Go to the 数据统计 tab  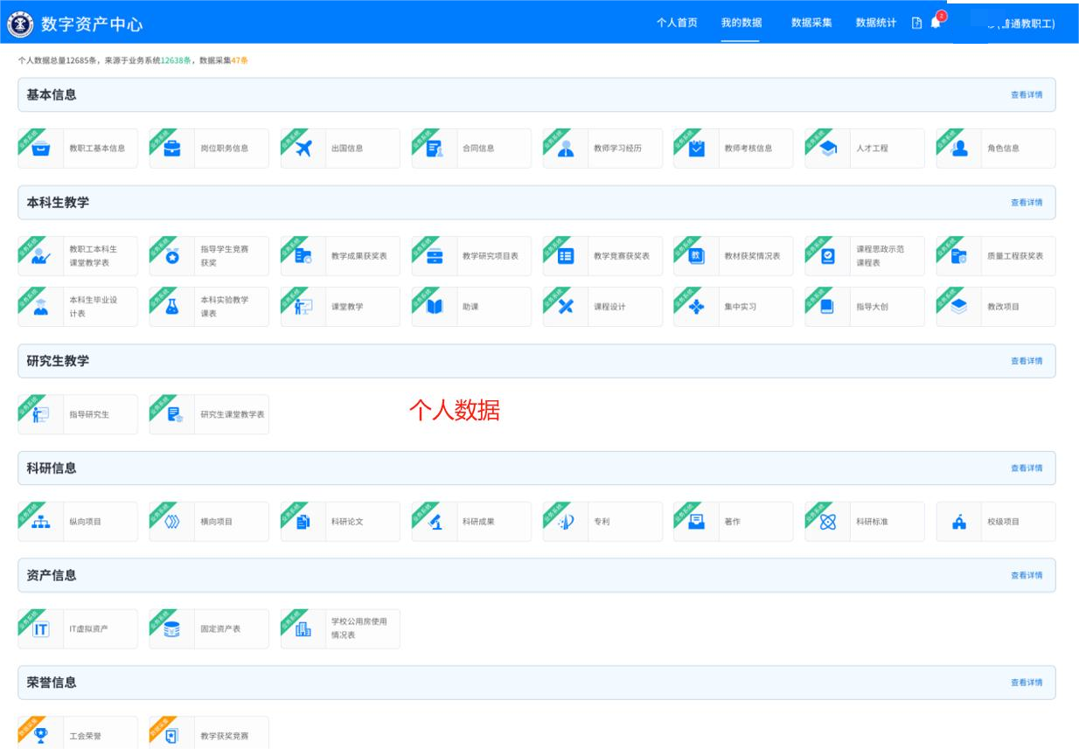point(875,23)
